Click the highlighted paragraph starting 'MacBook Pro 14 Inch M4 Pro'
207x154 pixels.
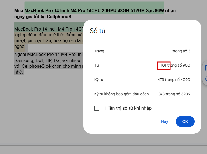(49, 37)
